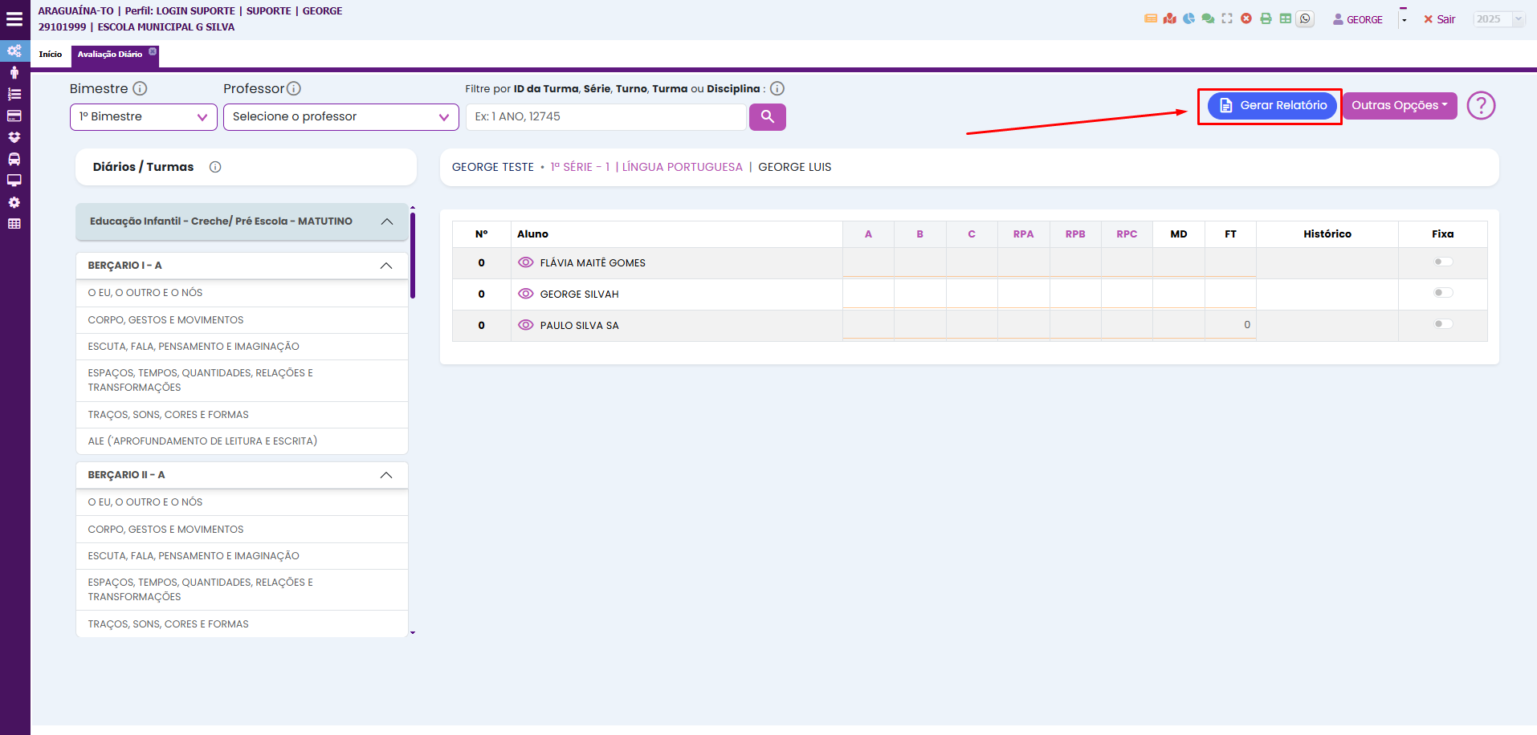Click the bus icon in left sidebar
1537x735 pixels.
(x=14, y=159)
